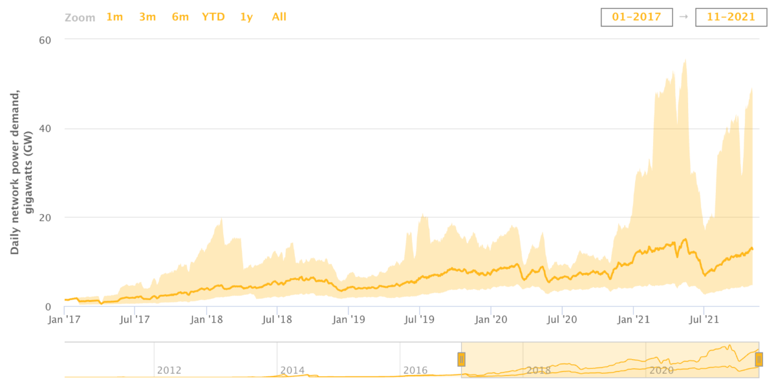Screen dimensions: 776x390
Task: Show all data with the All button
Action: [279, 17]
